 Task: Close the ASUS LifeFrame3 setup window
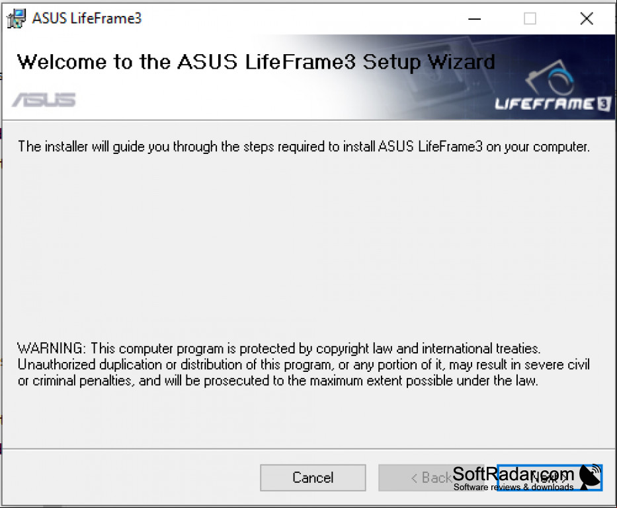(587, 18)
